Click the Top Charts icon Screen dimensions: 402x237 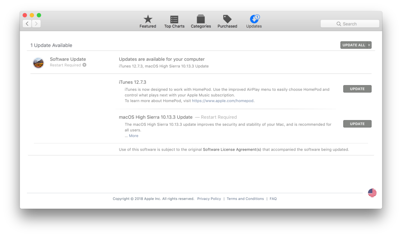click(x=174, y=19)
